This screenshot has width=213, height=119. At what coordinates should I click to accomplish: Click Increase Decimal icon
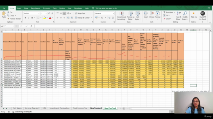pyautogui.click(x=109, y=18)
